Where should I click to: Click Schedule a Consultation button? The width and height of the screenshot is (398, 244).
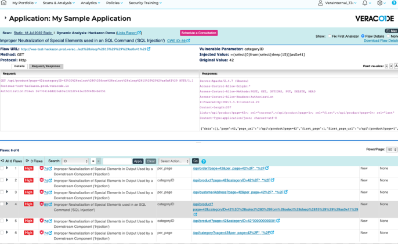(199, 32)
